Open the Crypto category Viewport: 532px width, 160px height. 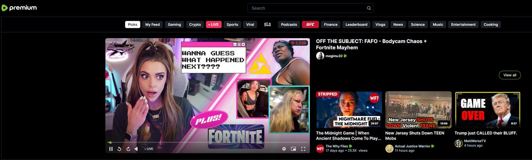point(195,25)
